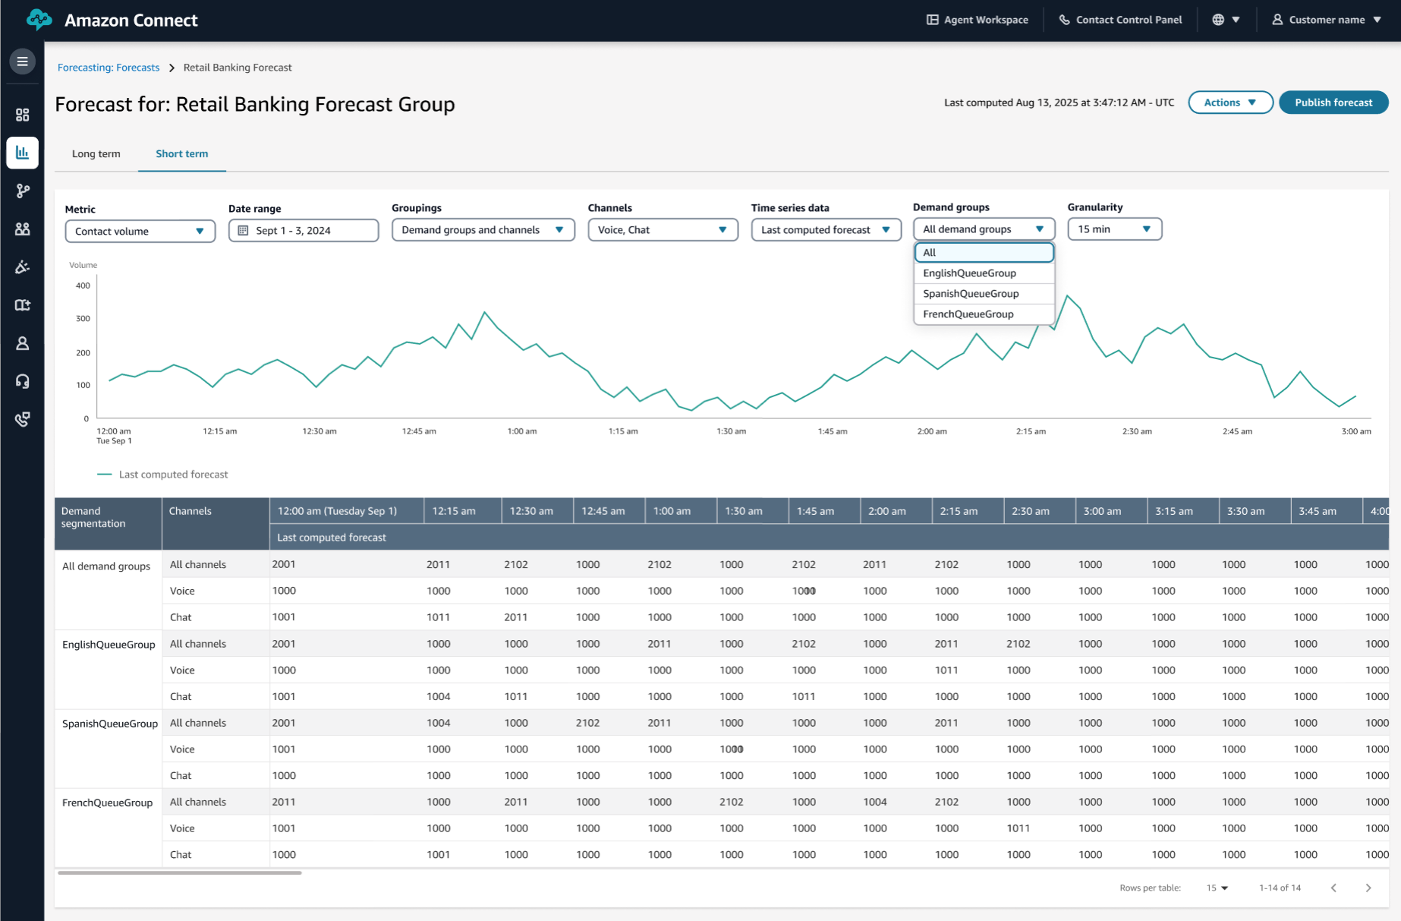Click the Date range input field

303,231
